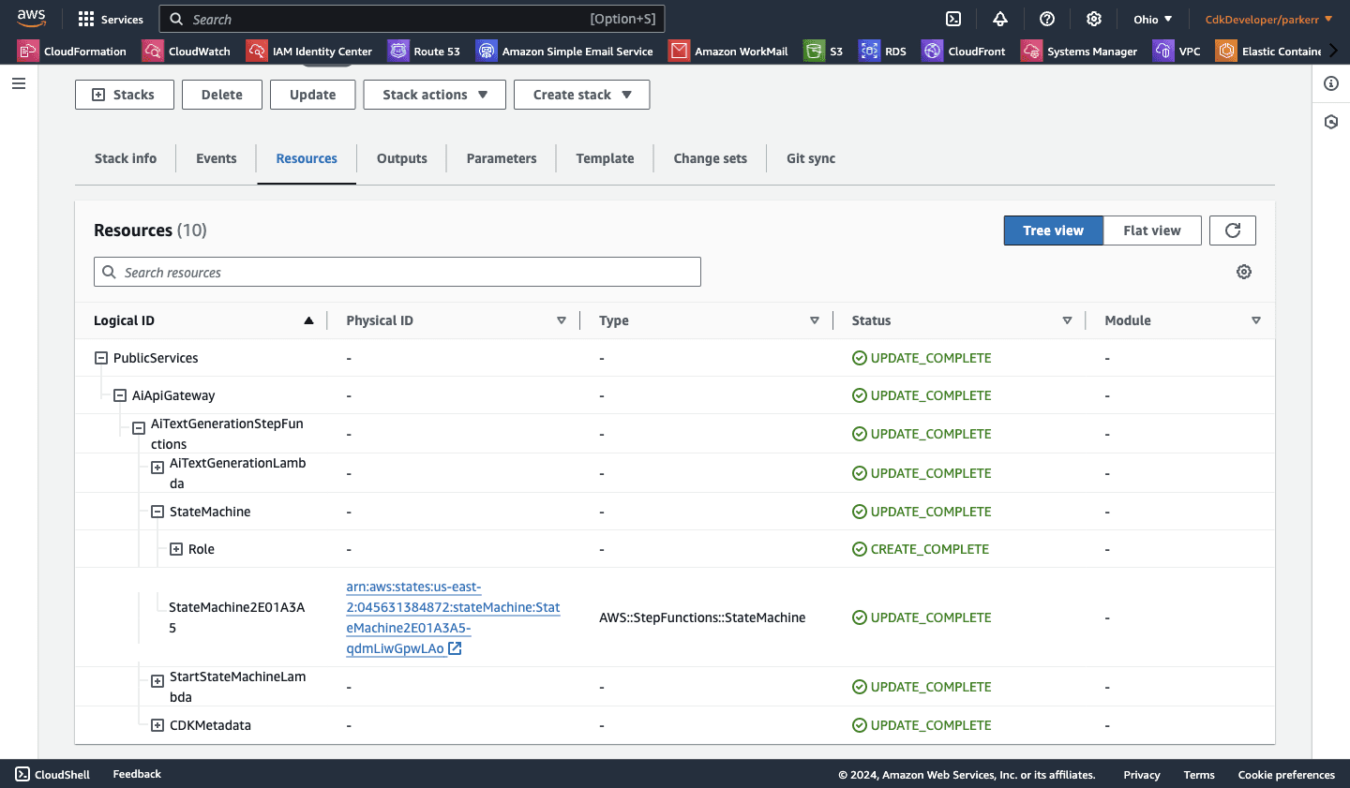This screenshot has width=1350, height=788.
Task: Collapse the StateMachine node
Action: [157, 512]
